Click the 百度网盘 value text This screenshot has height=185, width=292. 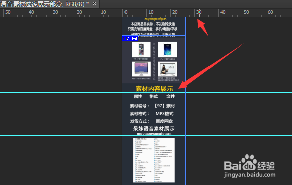point(164,121)
